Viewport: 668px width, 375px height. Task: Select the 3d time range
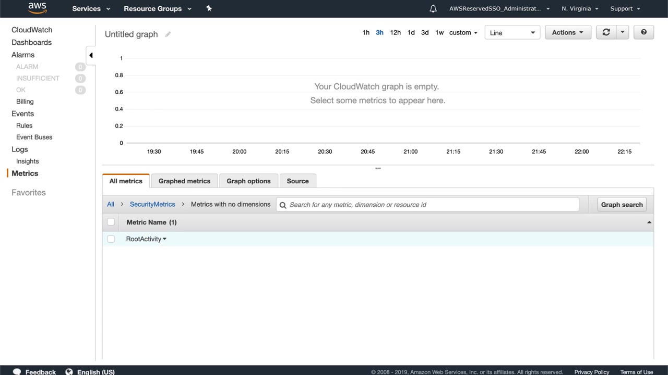pyautogui.click(x=425, y=32)
